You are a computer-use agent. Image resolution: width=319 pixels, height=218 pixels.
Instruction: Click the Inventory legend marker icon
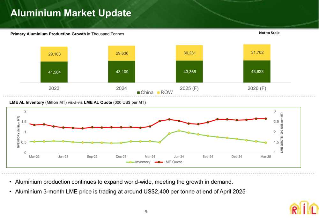[x=130, y=162]
